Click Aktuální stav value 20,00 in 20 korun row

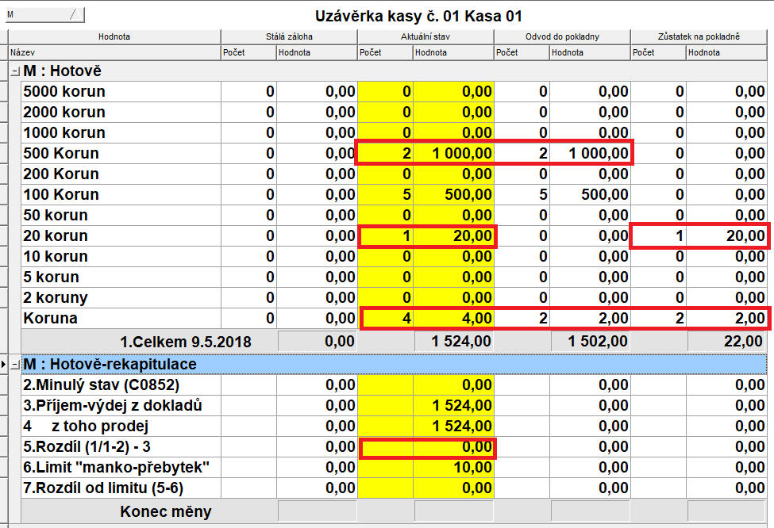[x=453, y=236]
